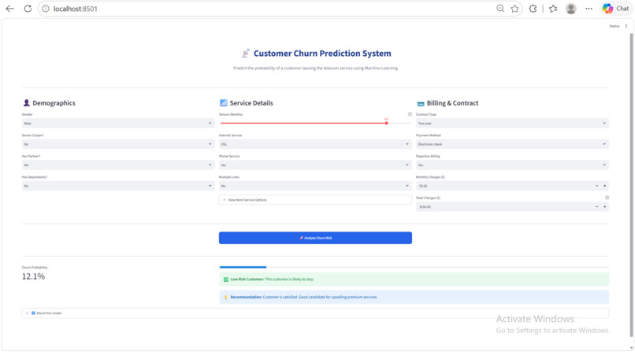This screenshot has height=352, width=635.
Task: Add this page to favorites with the star
Action: [x=514, y=9]
